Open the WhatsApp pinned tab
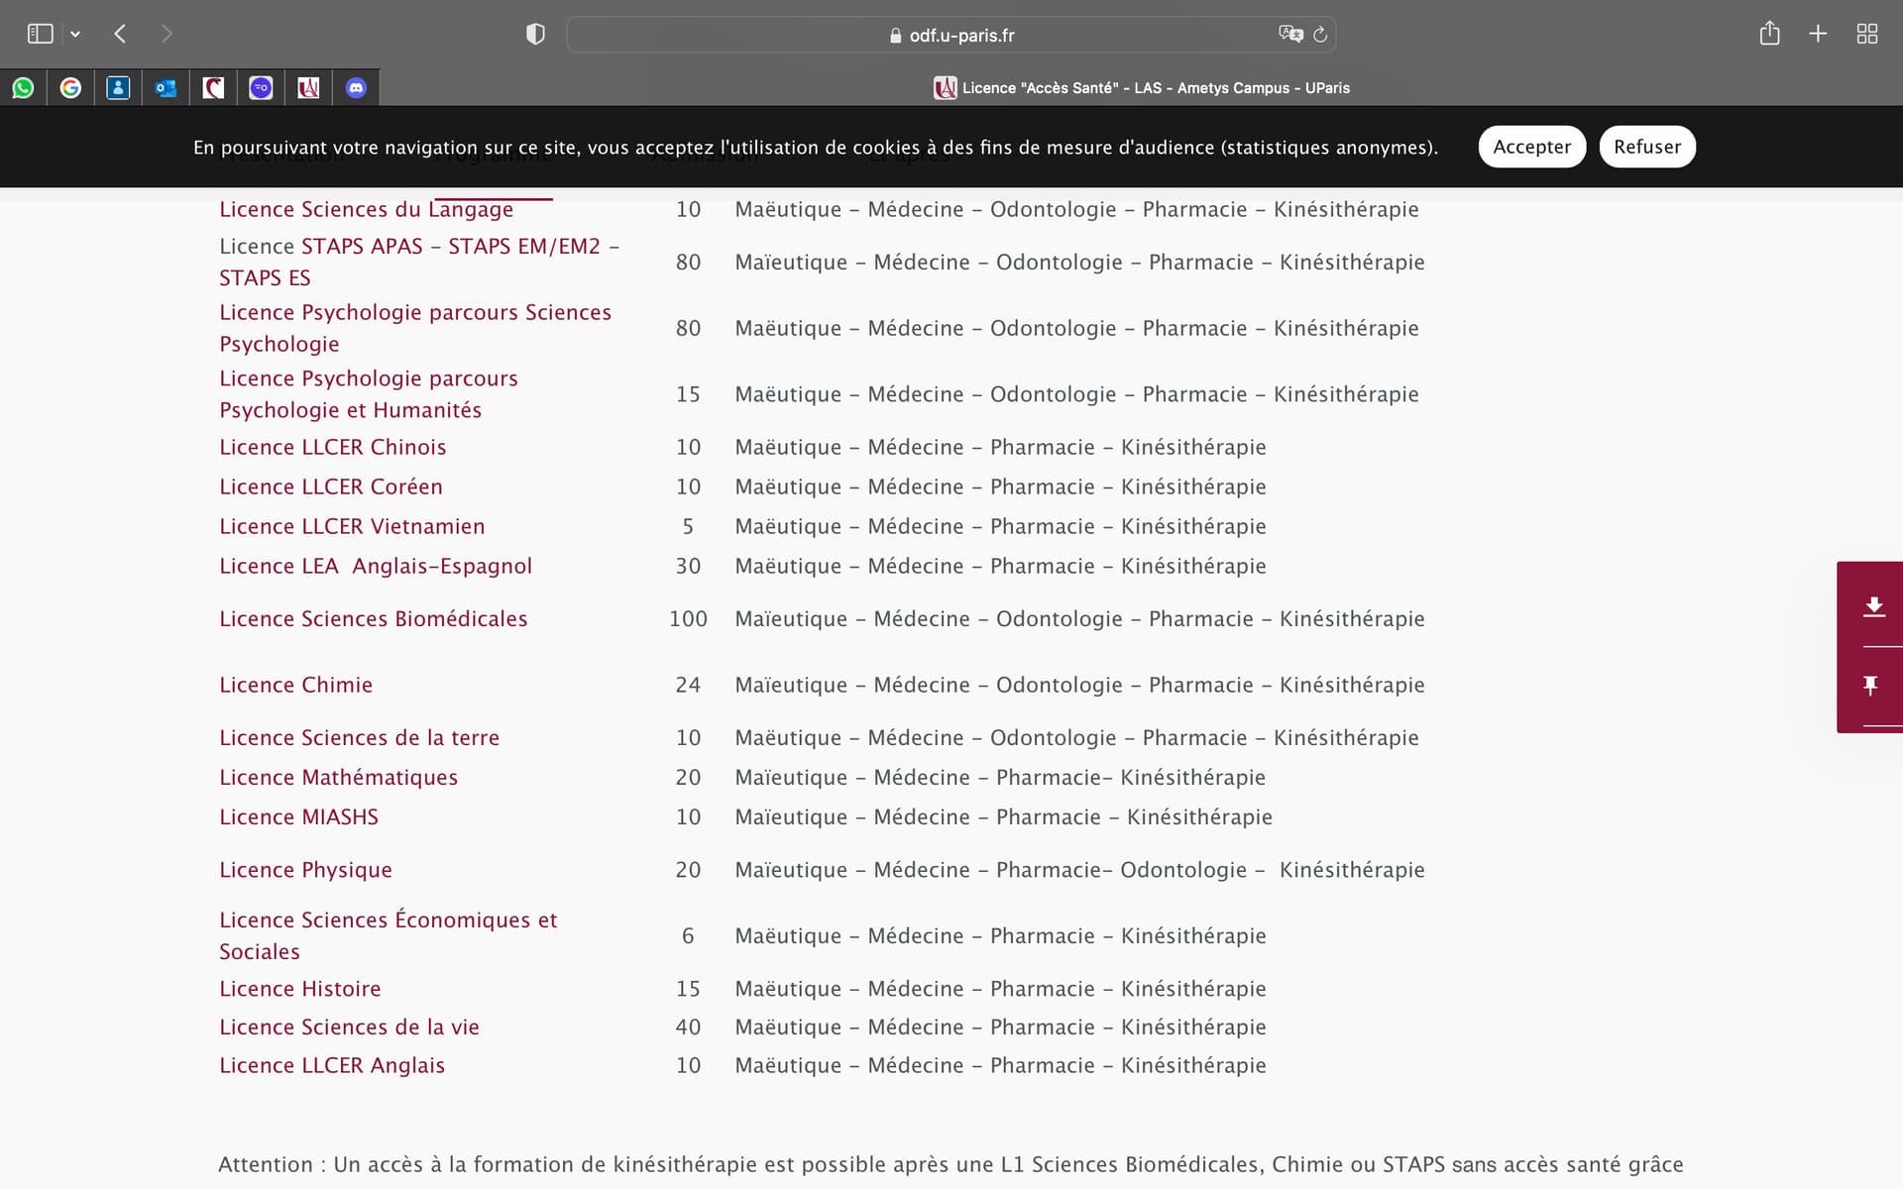The image size is (1903, 1189). click(23, 88)
